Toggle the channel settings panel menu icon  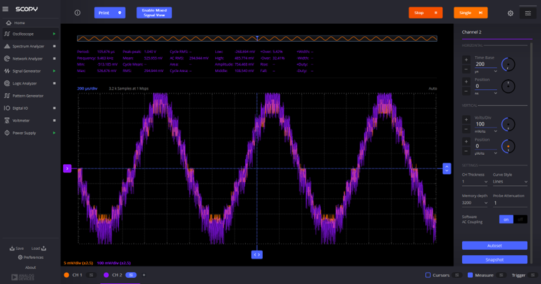point(528,13)
